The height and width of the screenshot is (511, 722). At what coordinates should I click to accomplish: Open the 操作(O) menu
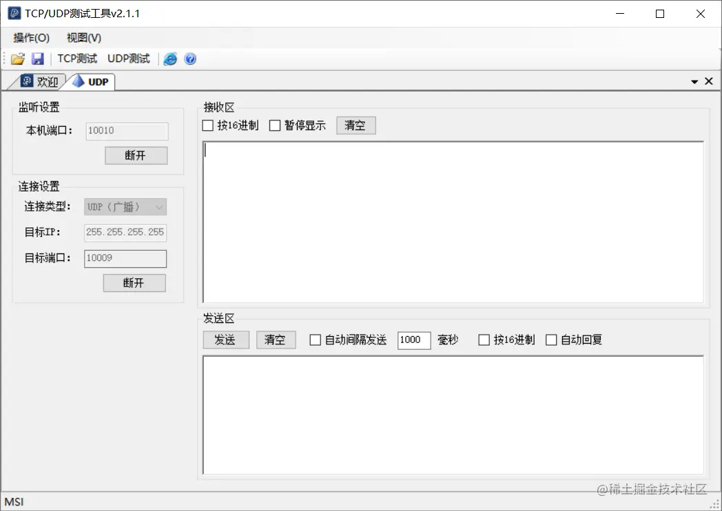(31, 38)
